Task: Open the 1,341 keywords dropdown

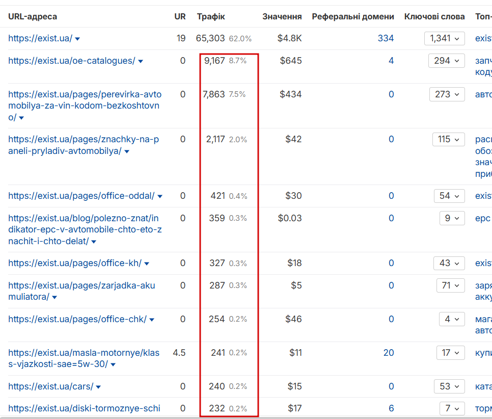Action: 444,38
